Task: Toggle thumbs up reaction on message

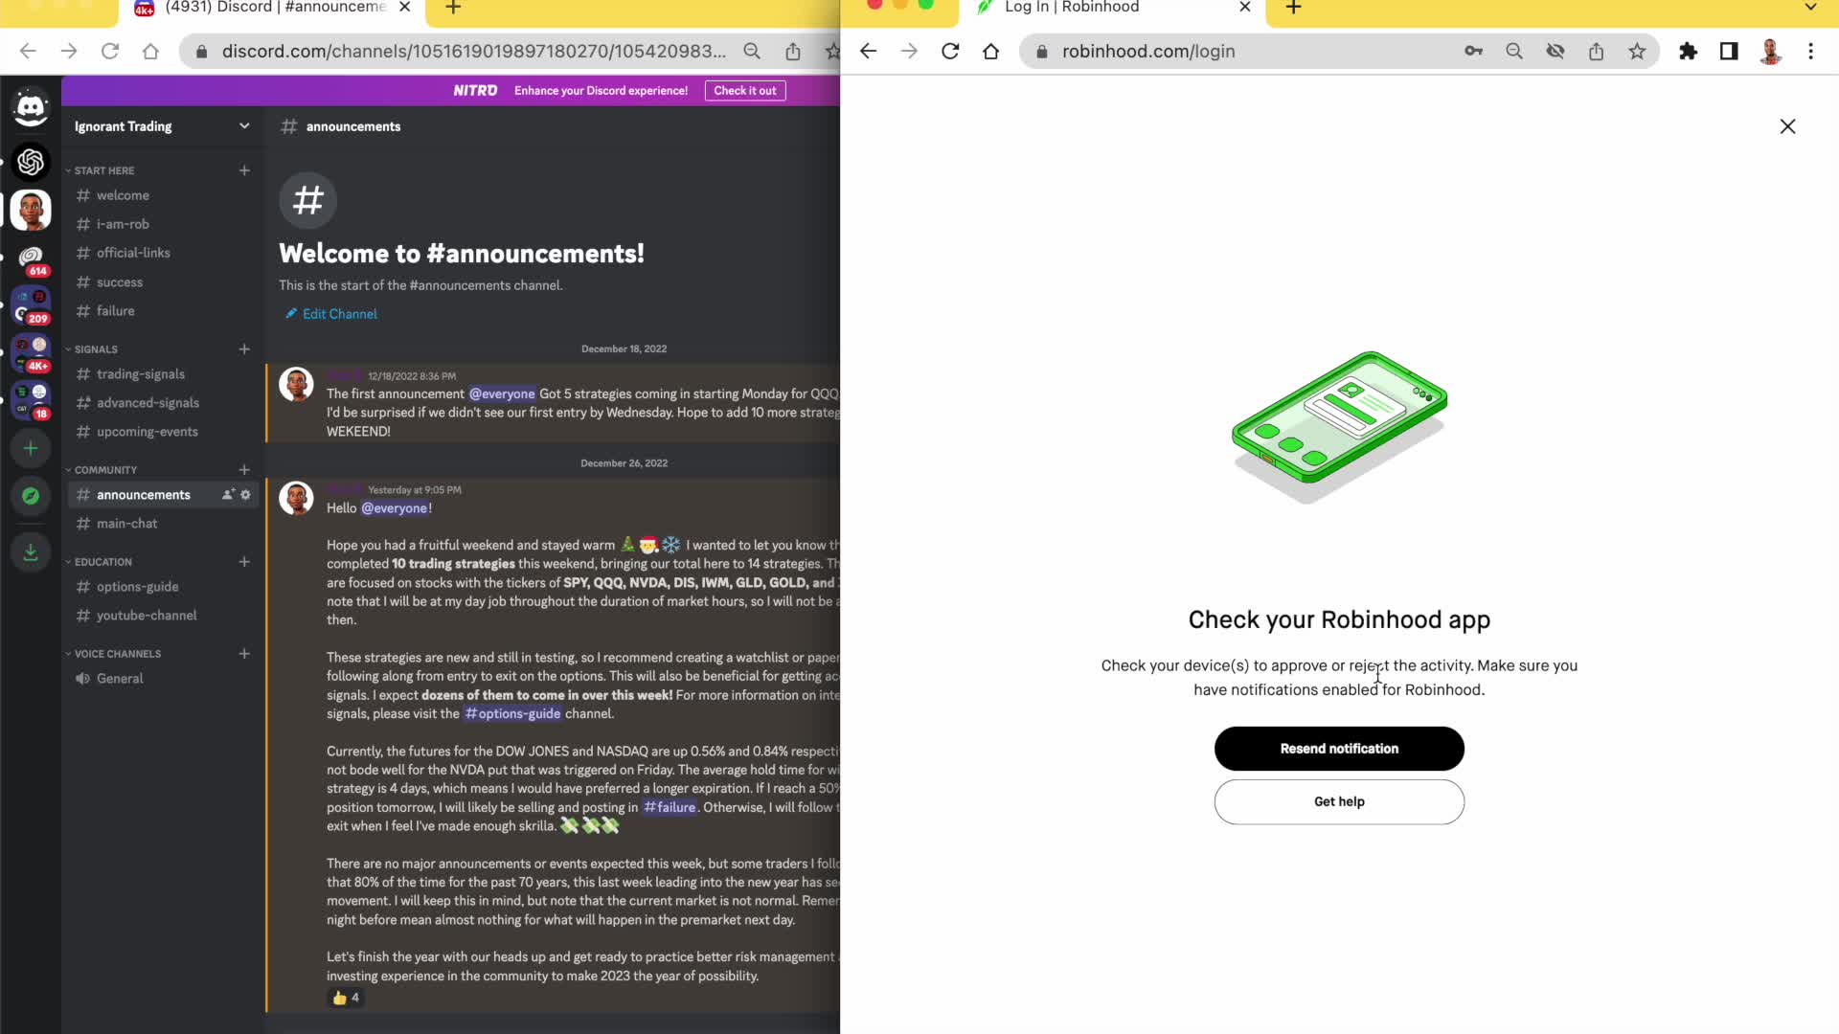Action: click(x=346, y=998)
